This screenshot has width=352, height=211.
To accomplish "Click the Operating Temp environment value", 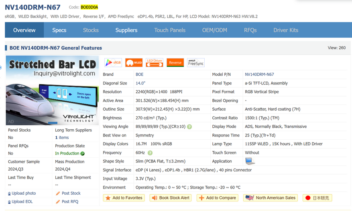I will click(188, 187).
